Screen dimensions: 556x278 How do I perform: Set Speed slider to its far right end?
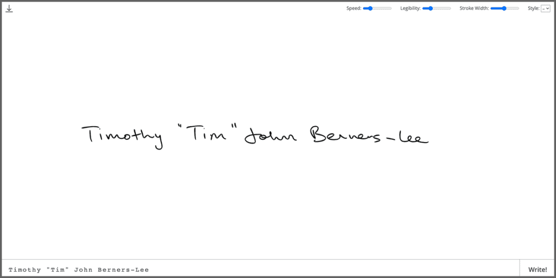391,9
